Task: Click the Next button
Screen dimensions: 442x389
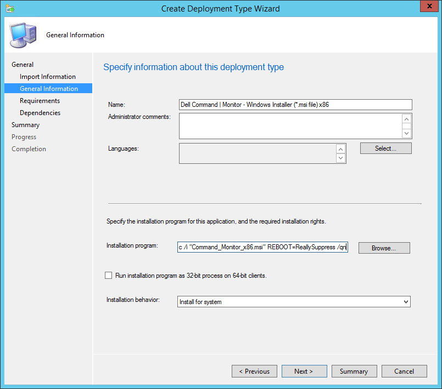Action: point(304,371)
